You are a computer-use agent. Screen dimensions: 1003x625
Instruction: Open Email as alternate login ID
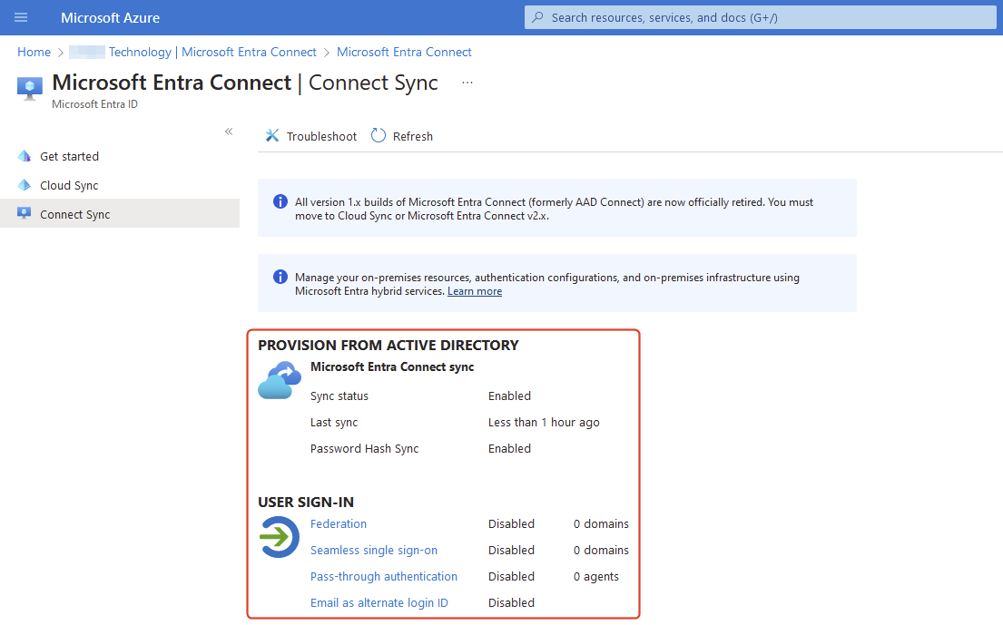[x=379, y=602]
